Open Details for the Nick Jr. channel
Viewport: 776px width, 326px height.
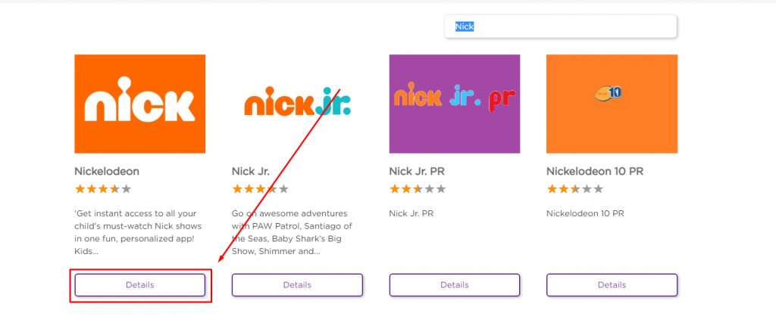(297, 285)
